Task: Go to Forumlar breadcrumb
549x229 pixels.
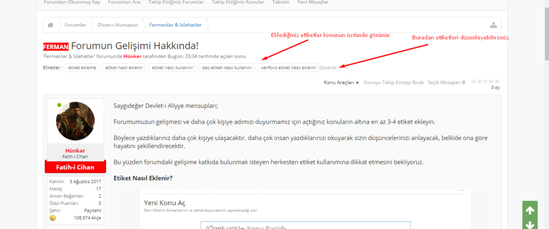Action: [75, 25]
